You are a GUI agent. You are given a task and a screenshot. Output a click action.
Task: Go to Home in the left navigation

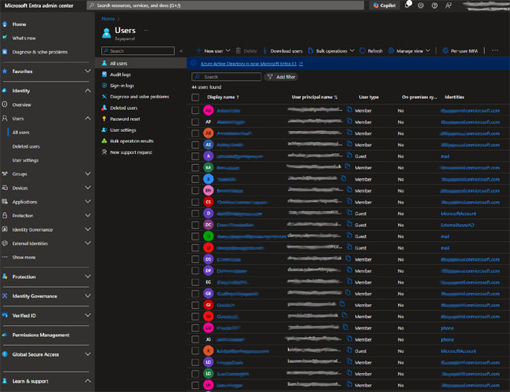click(19, 24)
